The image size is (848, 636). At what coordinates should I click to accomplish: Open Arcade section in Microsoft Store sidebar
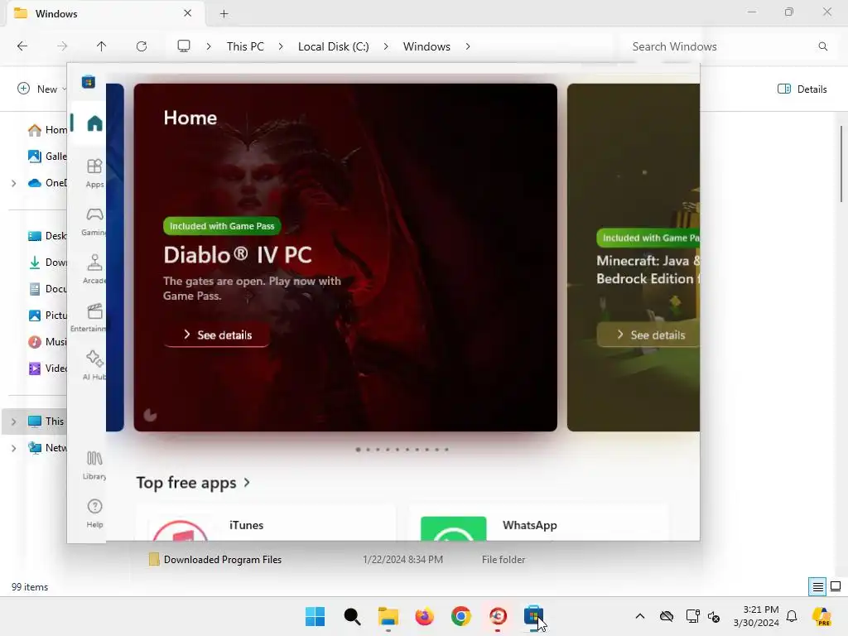point(94,269)
